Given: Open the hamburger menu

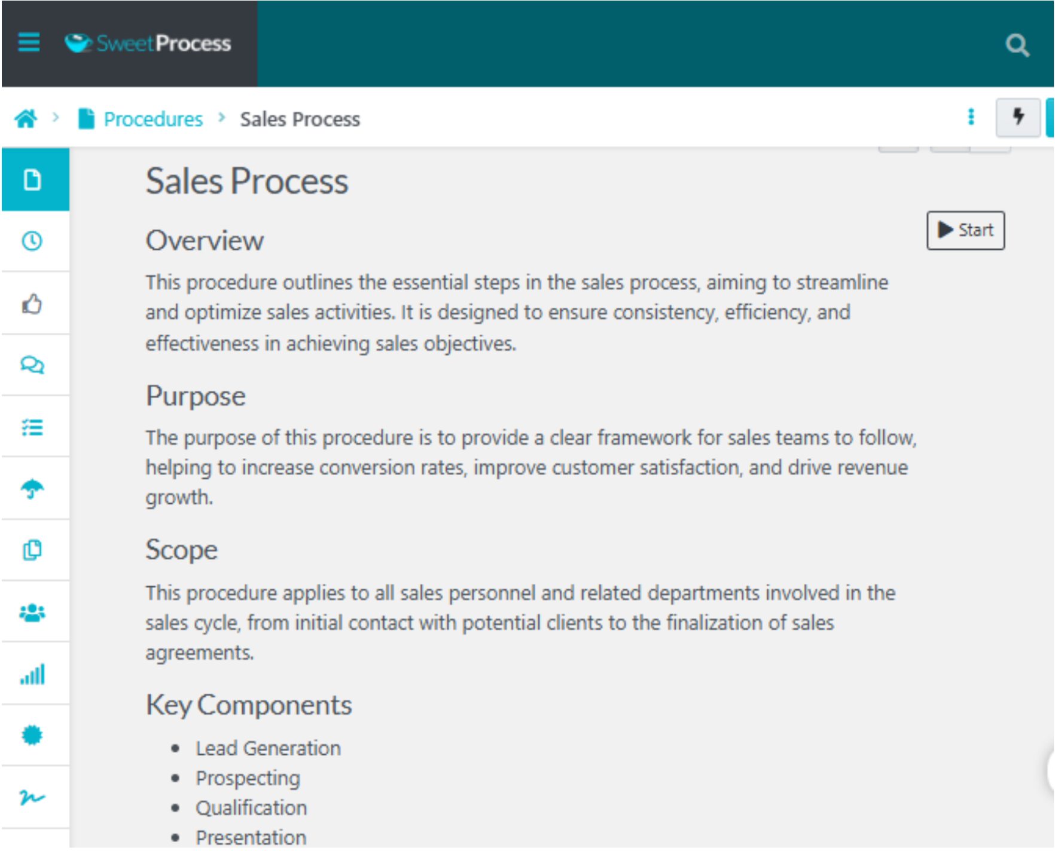Looking at the screenshot, I should tap(29, 42).
